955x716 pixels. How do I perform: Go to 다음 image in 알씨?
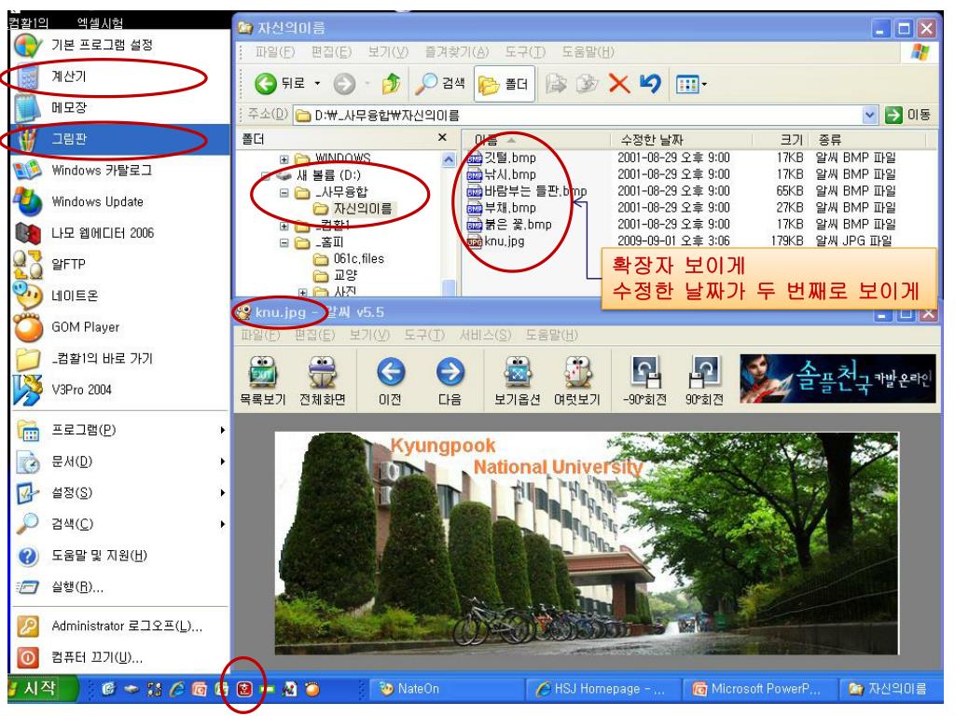[x=450, y=381]
